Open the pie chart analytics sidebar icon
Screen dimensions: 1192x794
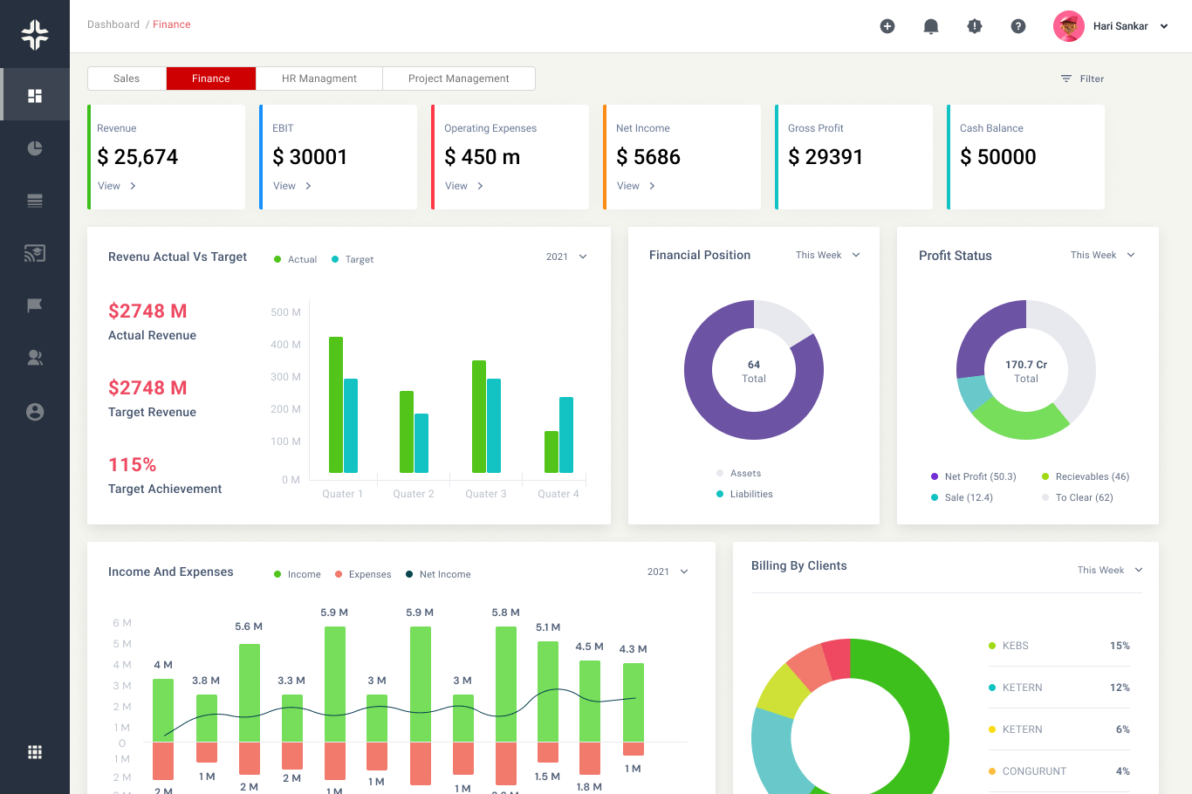point(35,148)
